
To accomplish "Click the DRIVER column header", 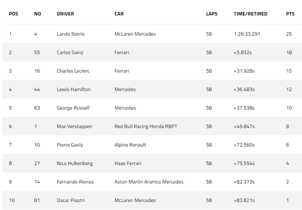I will 65,14.
